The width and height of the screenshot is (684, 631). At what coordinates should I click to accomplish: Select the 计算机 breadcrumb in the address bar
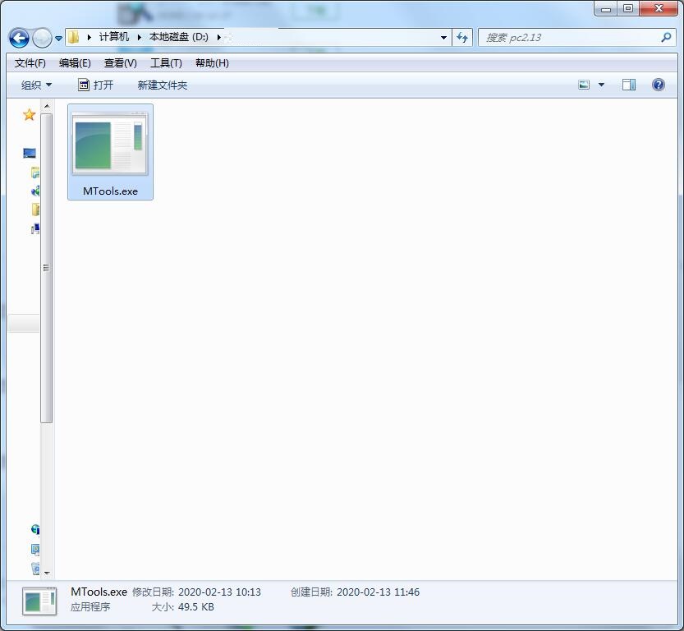click(114, 37)
